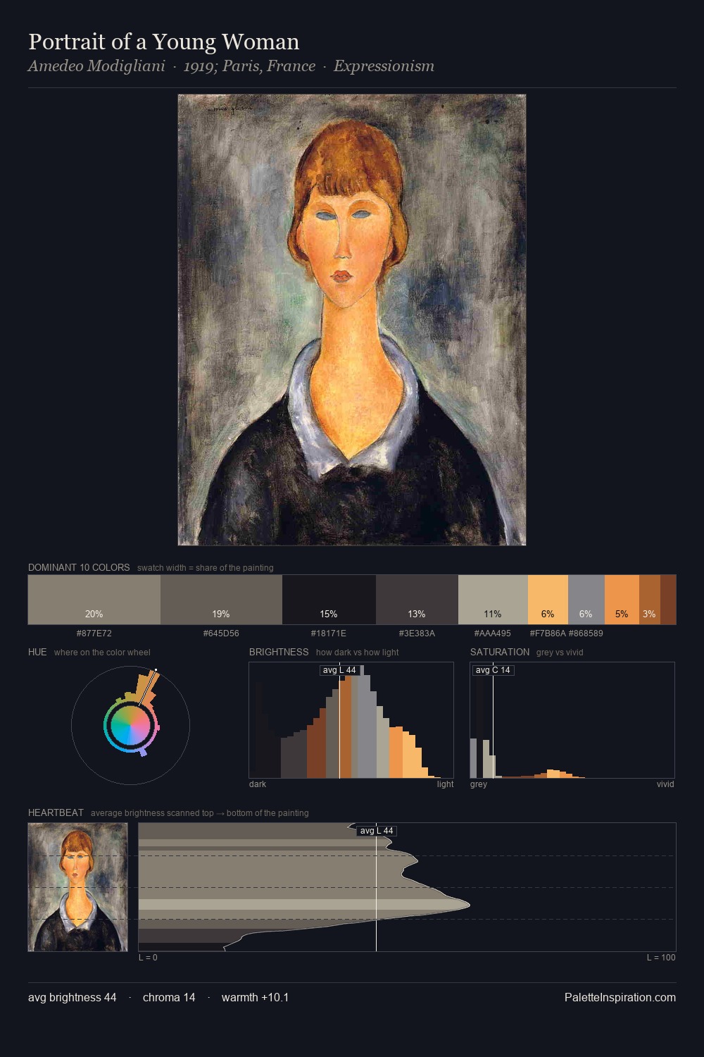The width and height of the screenshot is (704, 1057).
Task: Click 'swatch width = share of the painting'
Action: (206, 568)
